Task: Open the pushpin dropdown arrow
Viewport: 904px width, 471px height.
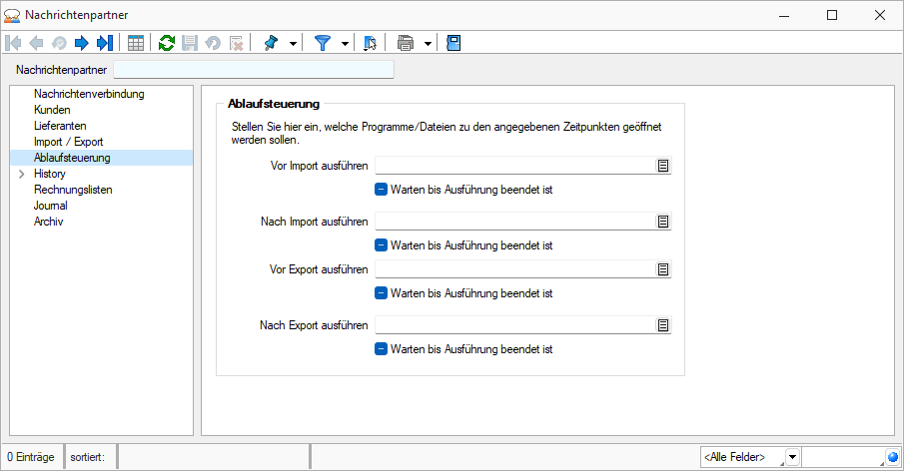Action: (x=293, y=44)
